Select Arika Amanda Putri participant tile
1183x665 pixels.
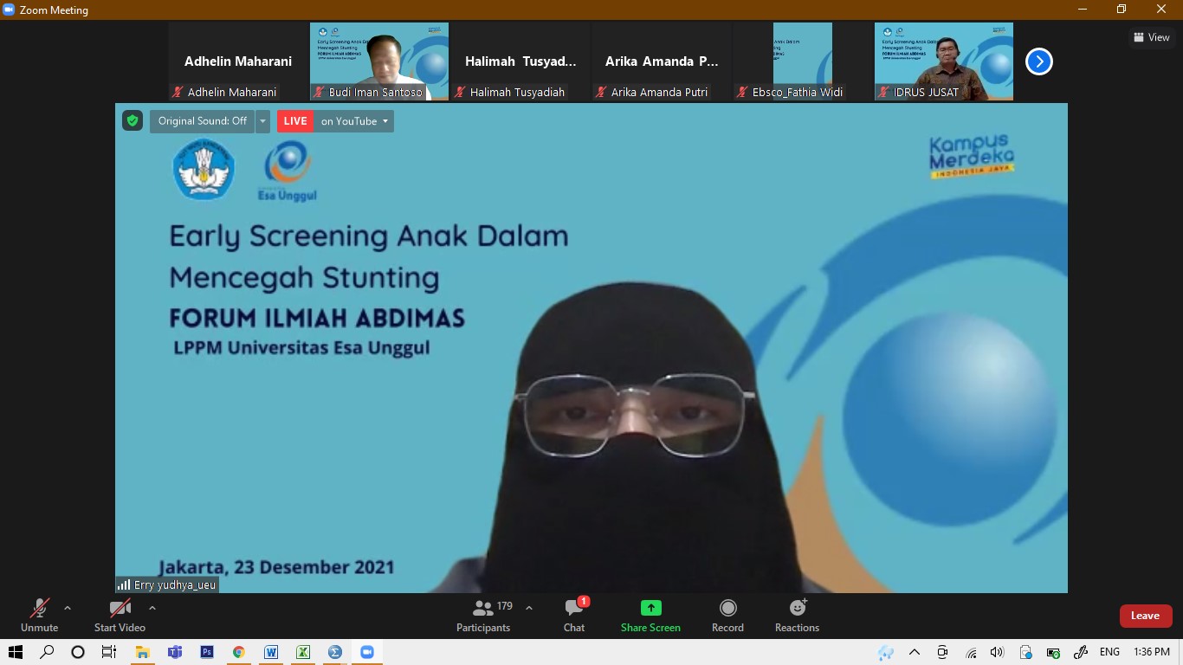tap(662, 61)
